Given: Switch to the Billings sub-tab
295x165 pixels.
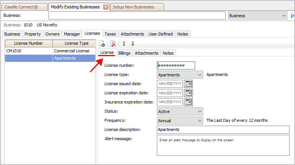Looking at the screenshot, I should [124, 53].
